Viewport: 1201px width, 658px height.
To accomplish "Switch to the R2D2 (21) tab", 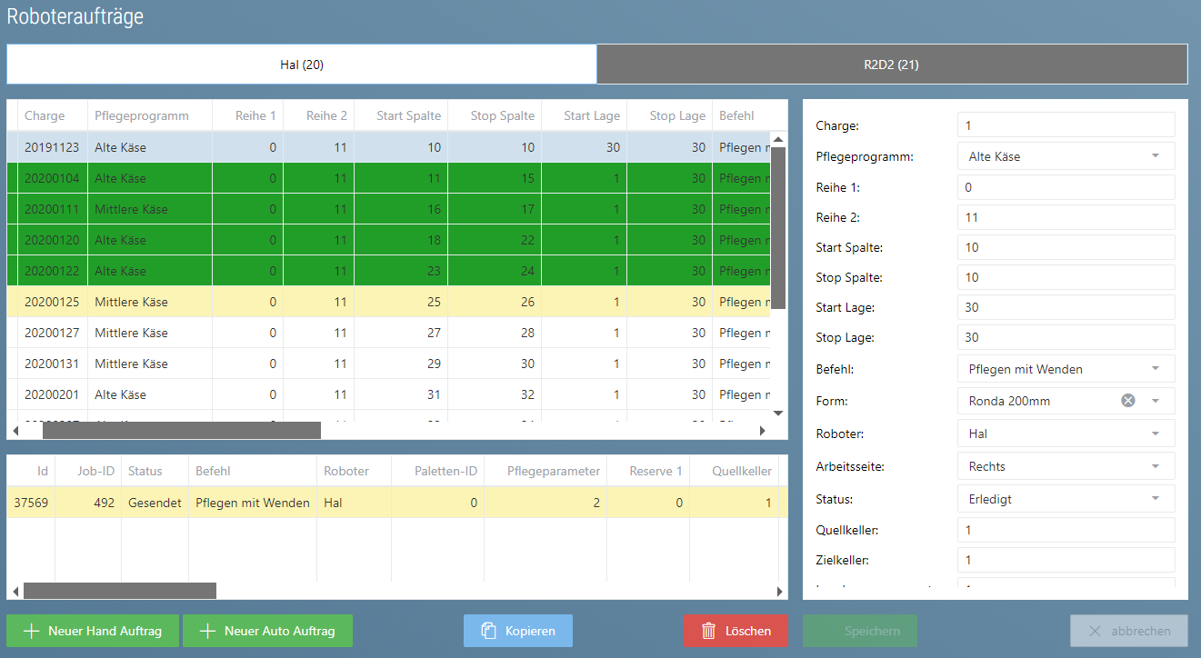I will (892, 65).
